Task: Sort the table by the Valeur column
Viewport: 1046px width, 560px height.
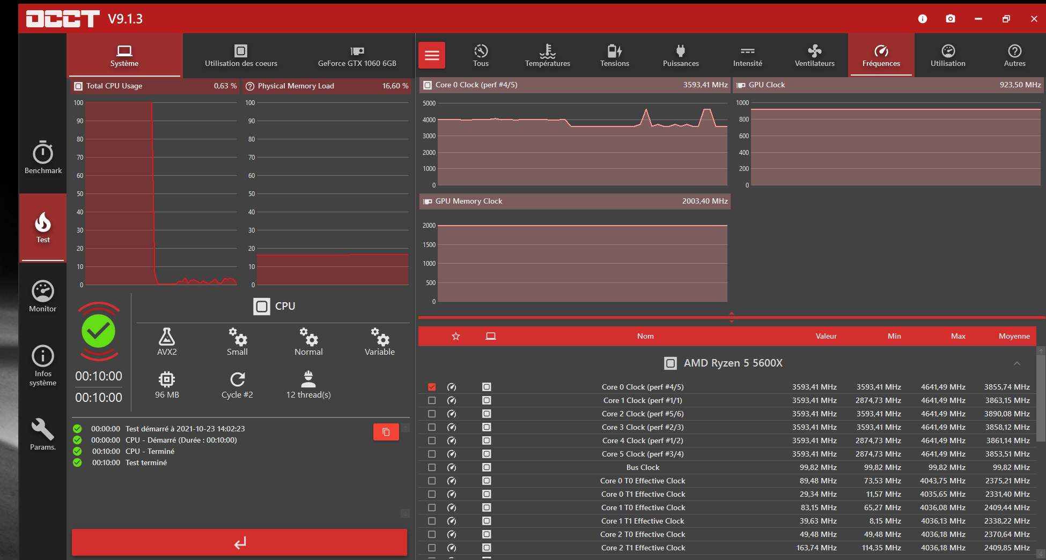Action: [x=826, y=337]
